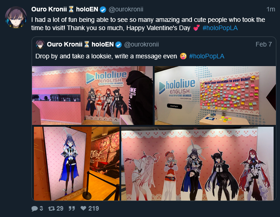Open photo of sticky-note message board
The image size is (280, 217).
point(215,96)
